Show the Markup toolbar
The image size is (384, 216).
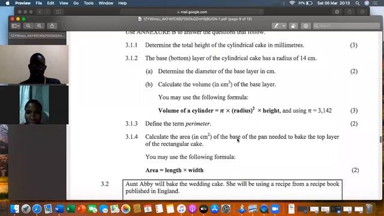(305, 26)
